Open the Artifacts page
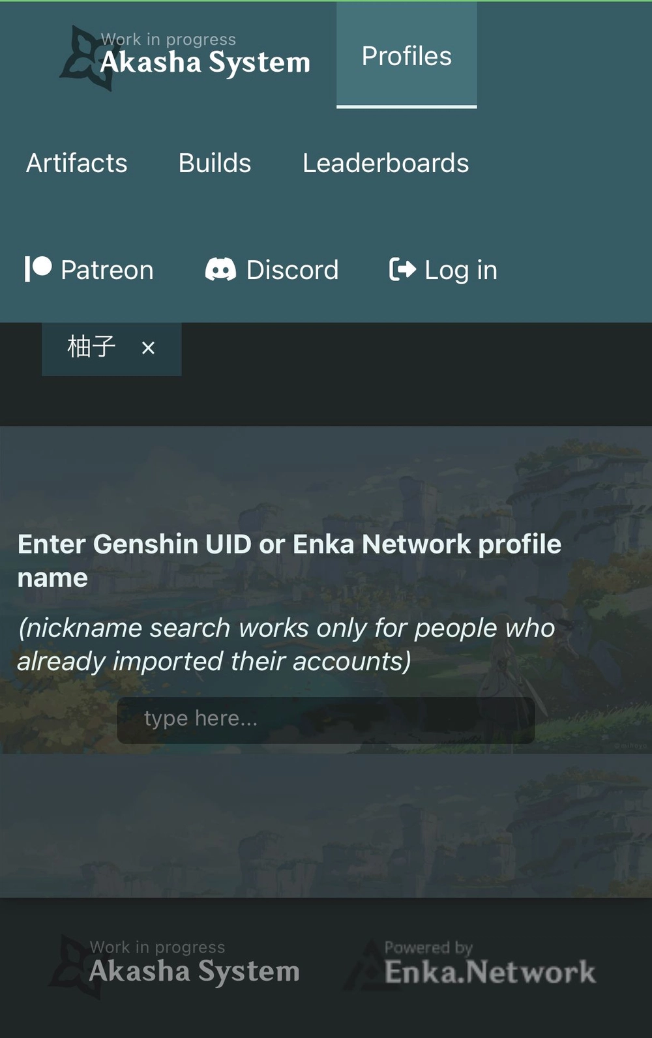Viewport: 652px width, 1038px height. (x=77, y=163)
